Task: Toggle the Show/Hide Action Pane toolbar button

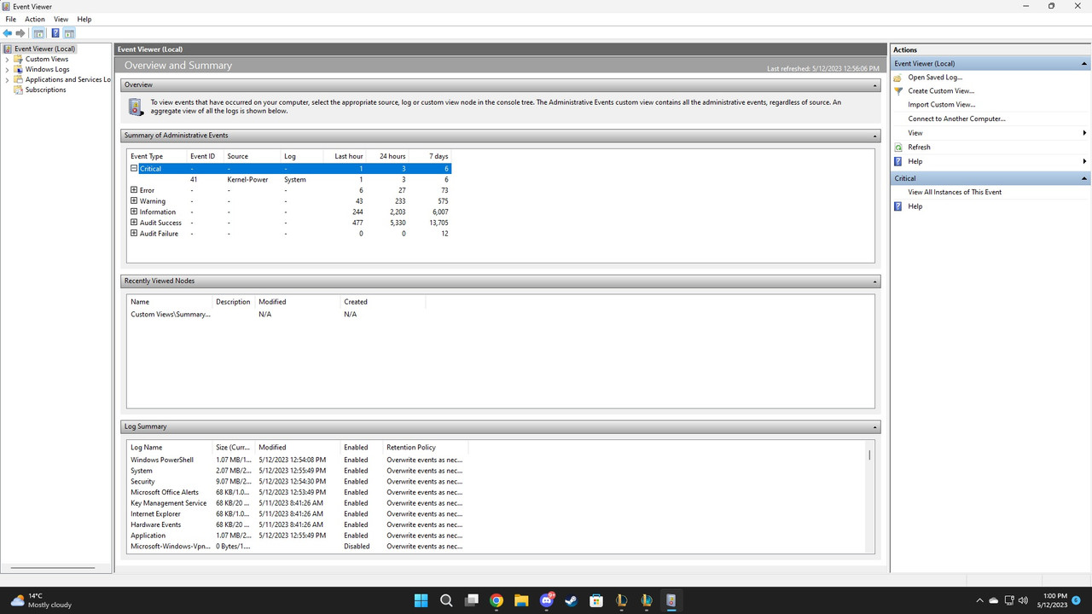Action: pyautogui.click(x=69, y=33)
